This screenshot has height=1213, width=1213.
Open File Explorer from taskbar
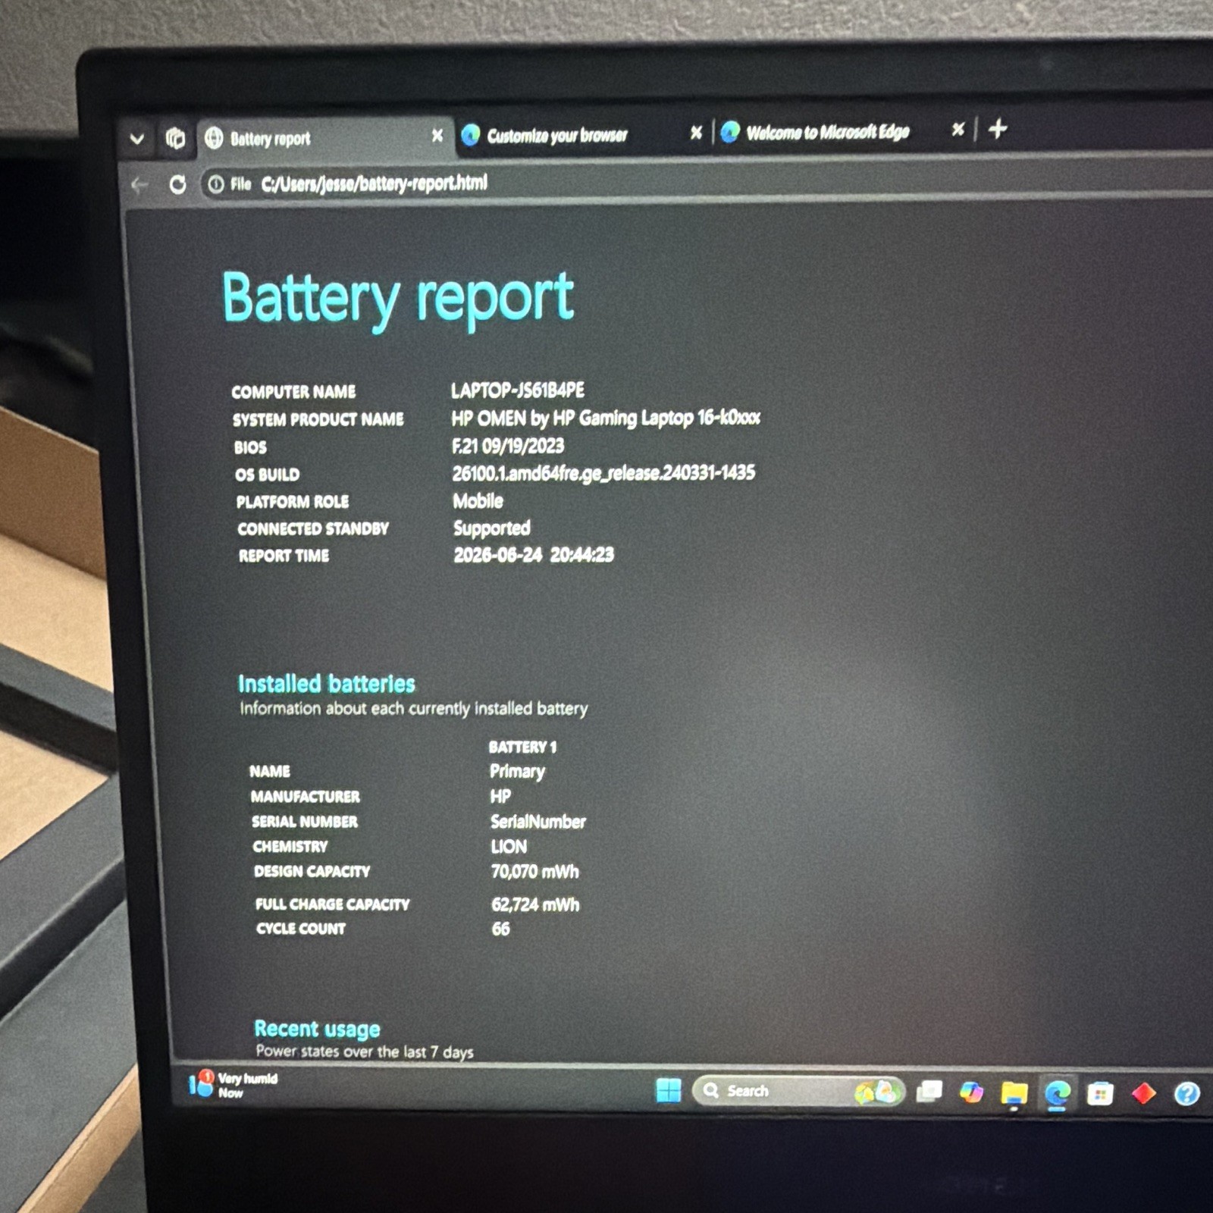(x=1014, y=1093)
